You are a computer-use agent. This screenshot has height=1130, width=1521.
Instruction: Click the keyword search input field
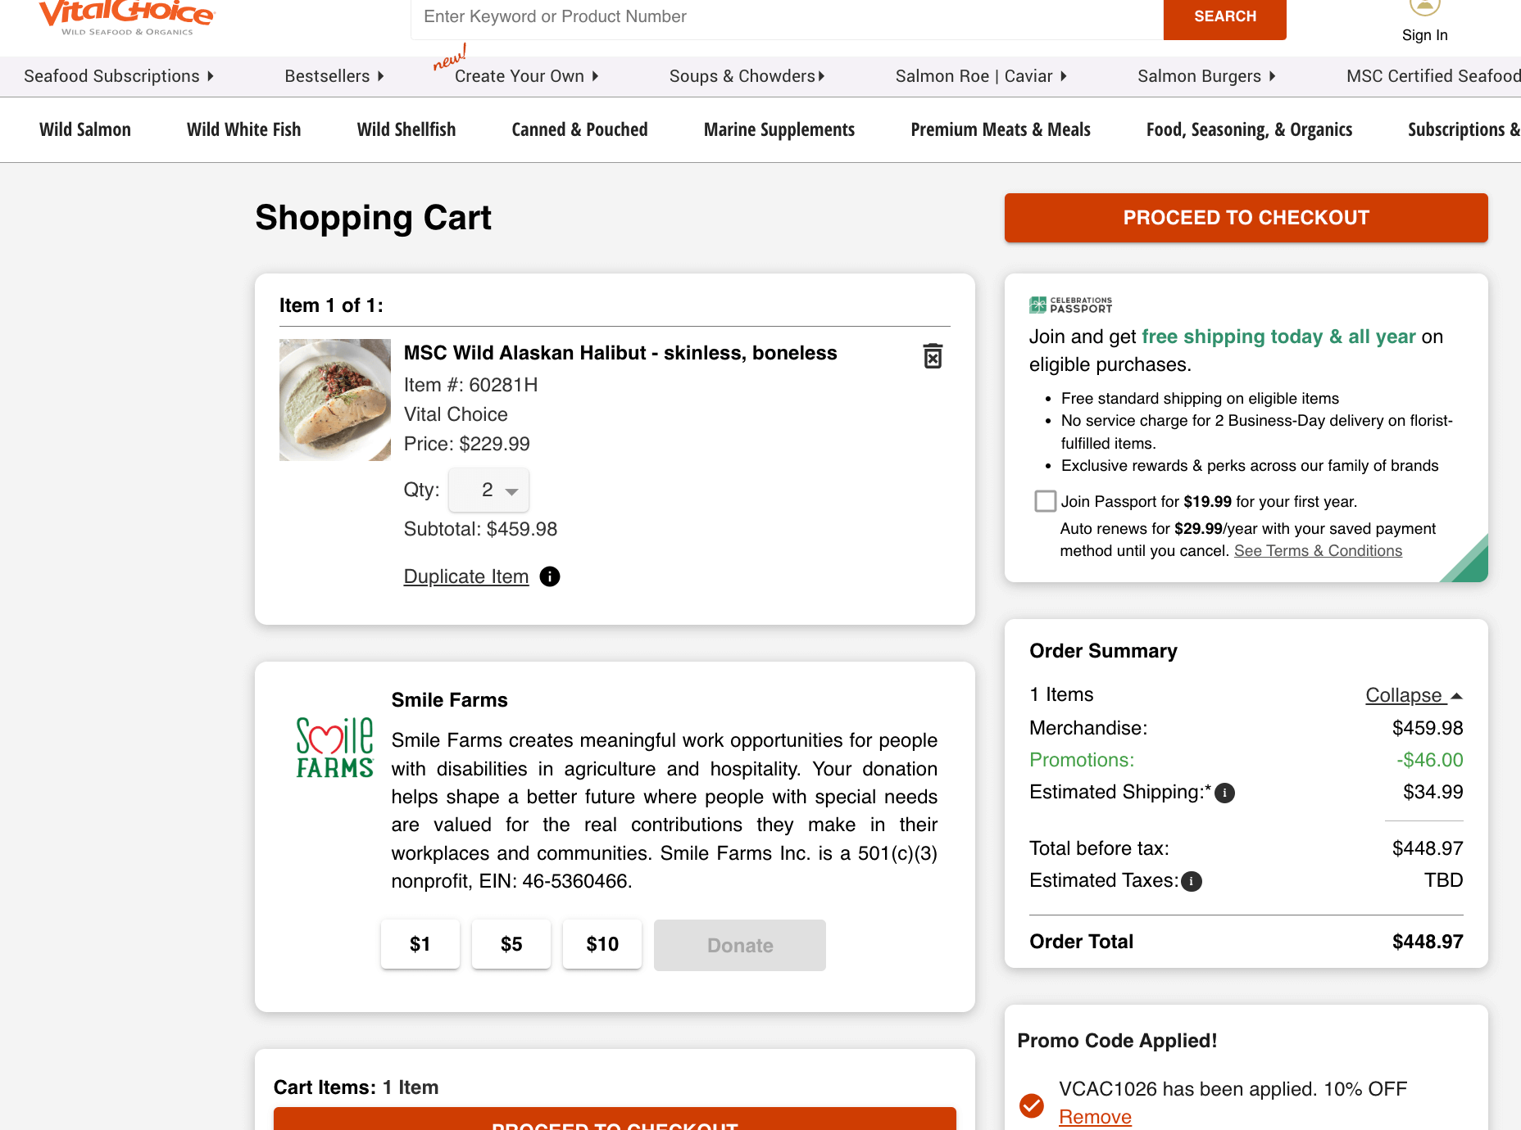pos(787,17)
